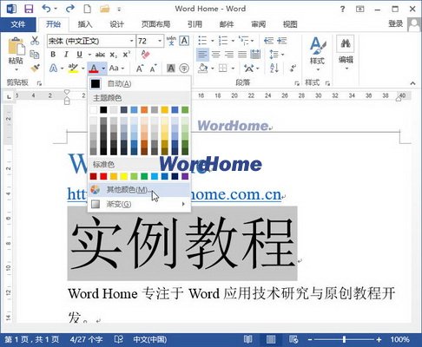Expand the Paste options arrow
This screenshot has height=347, width=422.
point(16,69)
